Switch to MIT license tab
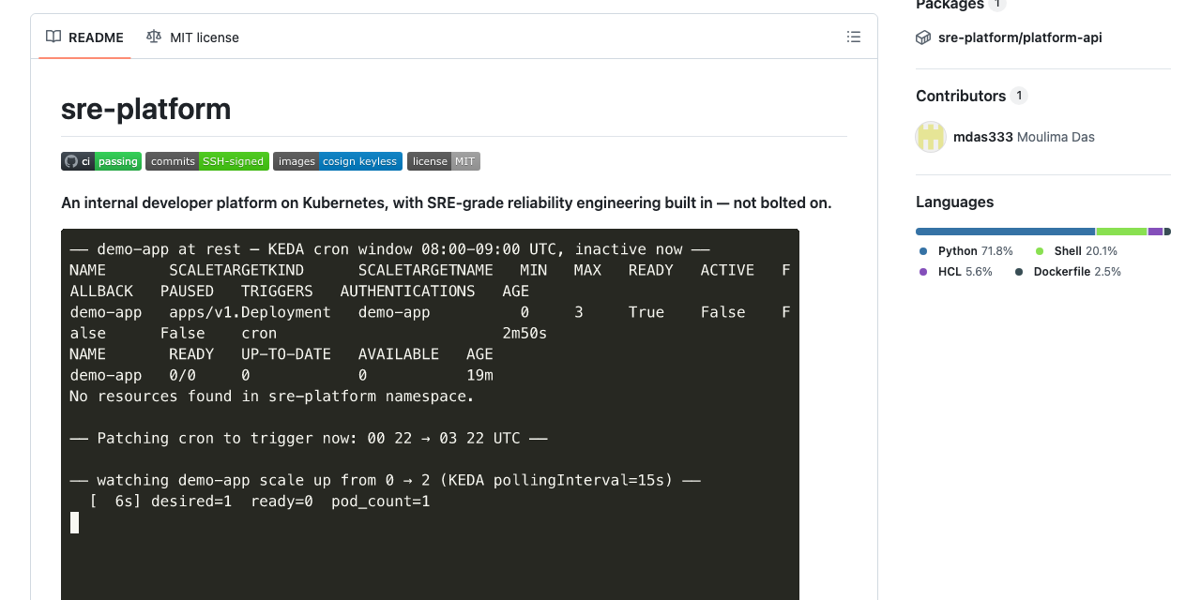 pos(192,37)
